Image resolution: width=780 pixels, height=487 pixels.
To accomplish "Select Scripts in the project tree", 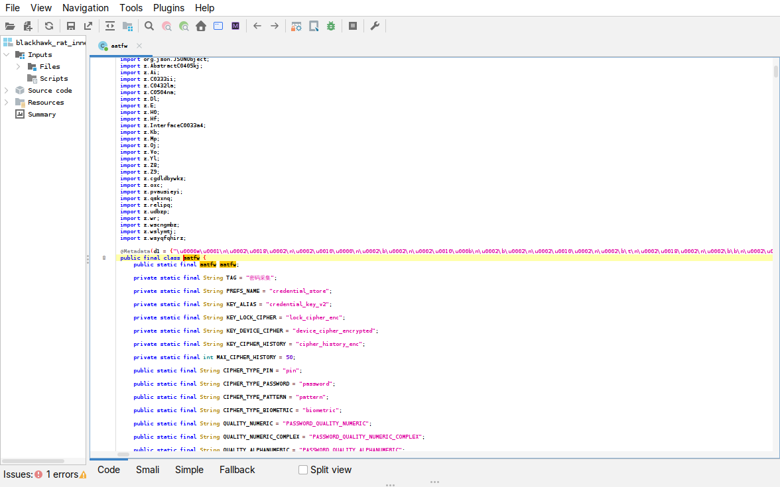I will pos(54,78).
